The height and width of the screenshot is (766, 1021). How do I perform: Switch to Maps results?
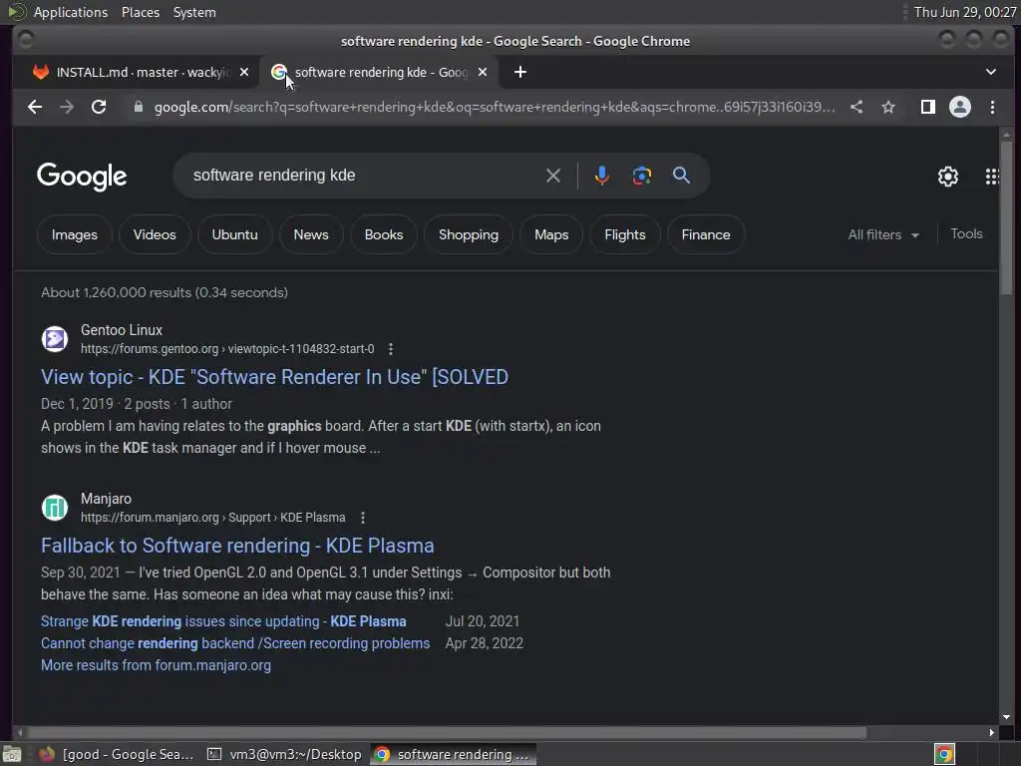point(550,234)
